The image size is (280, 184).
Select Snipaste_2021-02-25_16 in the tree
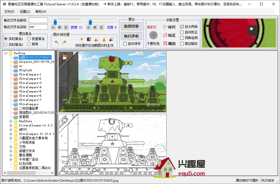36,62
